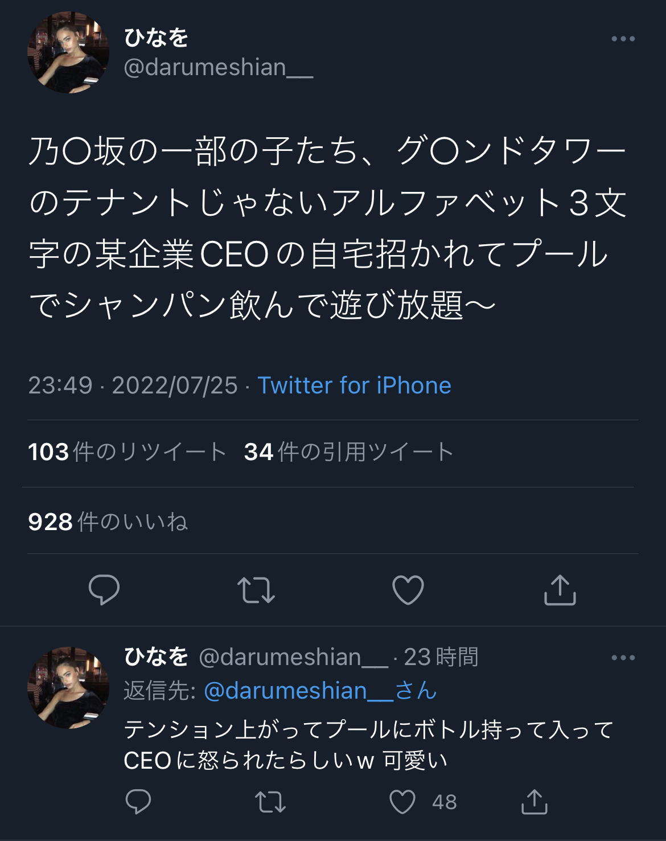Open main tweet author's profile picture

(68, 52)
